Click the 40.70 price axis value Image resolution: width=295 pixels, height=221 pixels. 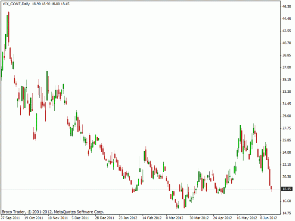point(287,43)
